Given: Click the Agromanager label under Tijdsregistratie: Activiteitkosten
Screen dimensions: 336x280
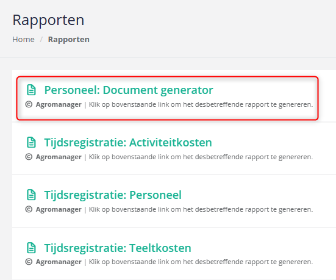Looking at the screenshot, I should (x=59, y=157).
